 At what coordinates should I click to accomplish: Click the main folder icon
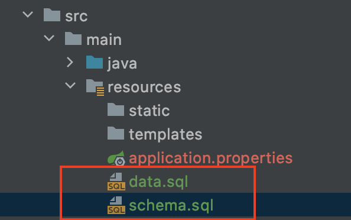click(x=73, y=38)
